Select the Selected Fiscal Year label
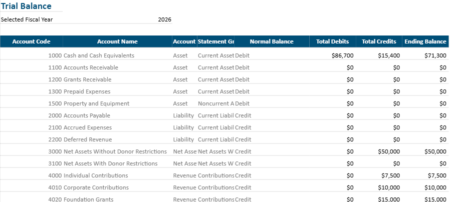Screen dimensions: 450x202 [x=27, y=19]
